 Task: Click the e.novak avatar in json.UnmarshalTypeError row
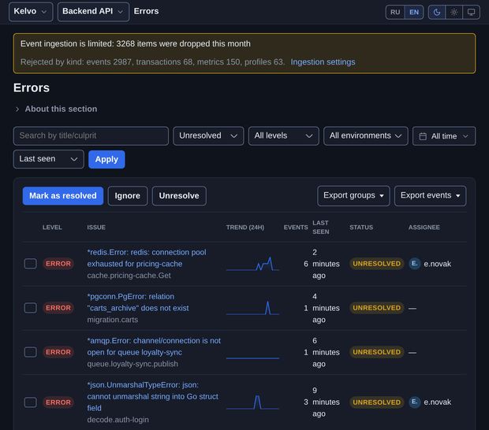click(414, 402)
